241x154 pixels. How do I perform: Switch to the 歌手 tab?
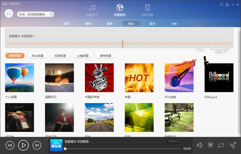[152, 24]
